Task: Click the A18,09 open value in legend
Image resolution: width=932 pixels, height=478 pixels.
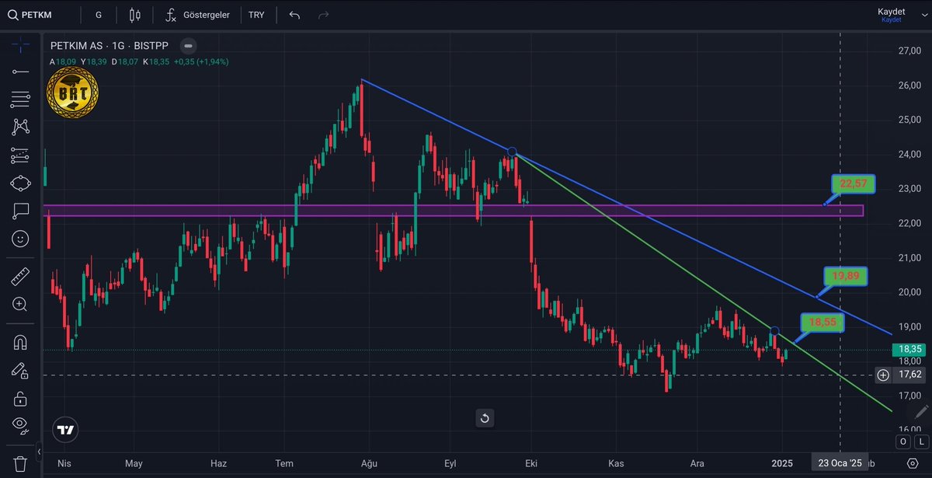Action: coord(64,61)
